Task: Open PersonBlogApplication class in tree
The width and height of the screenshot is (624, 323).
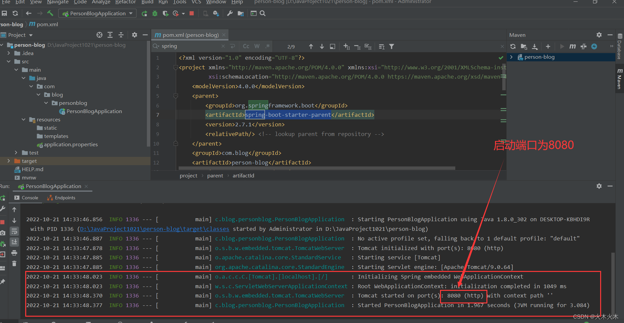Action: 94,111
